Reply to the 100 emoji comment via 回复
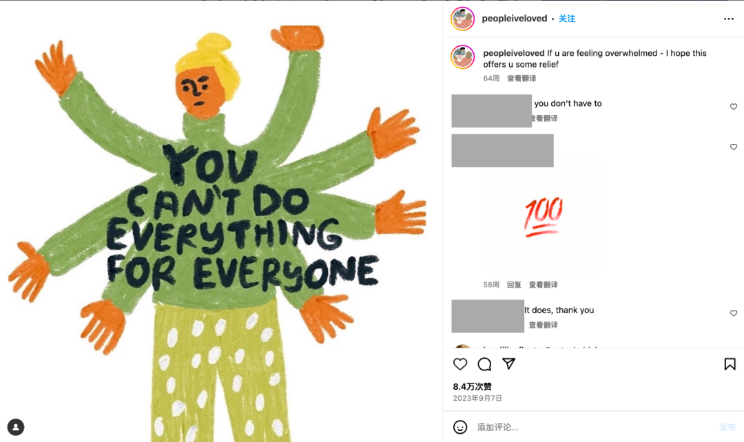This screenshot has width=744, height=442. (x=514, y=284)
